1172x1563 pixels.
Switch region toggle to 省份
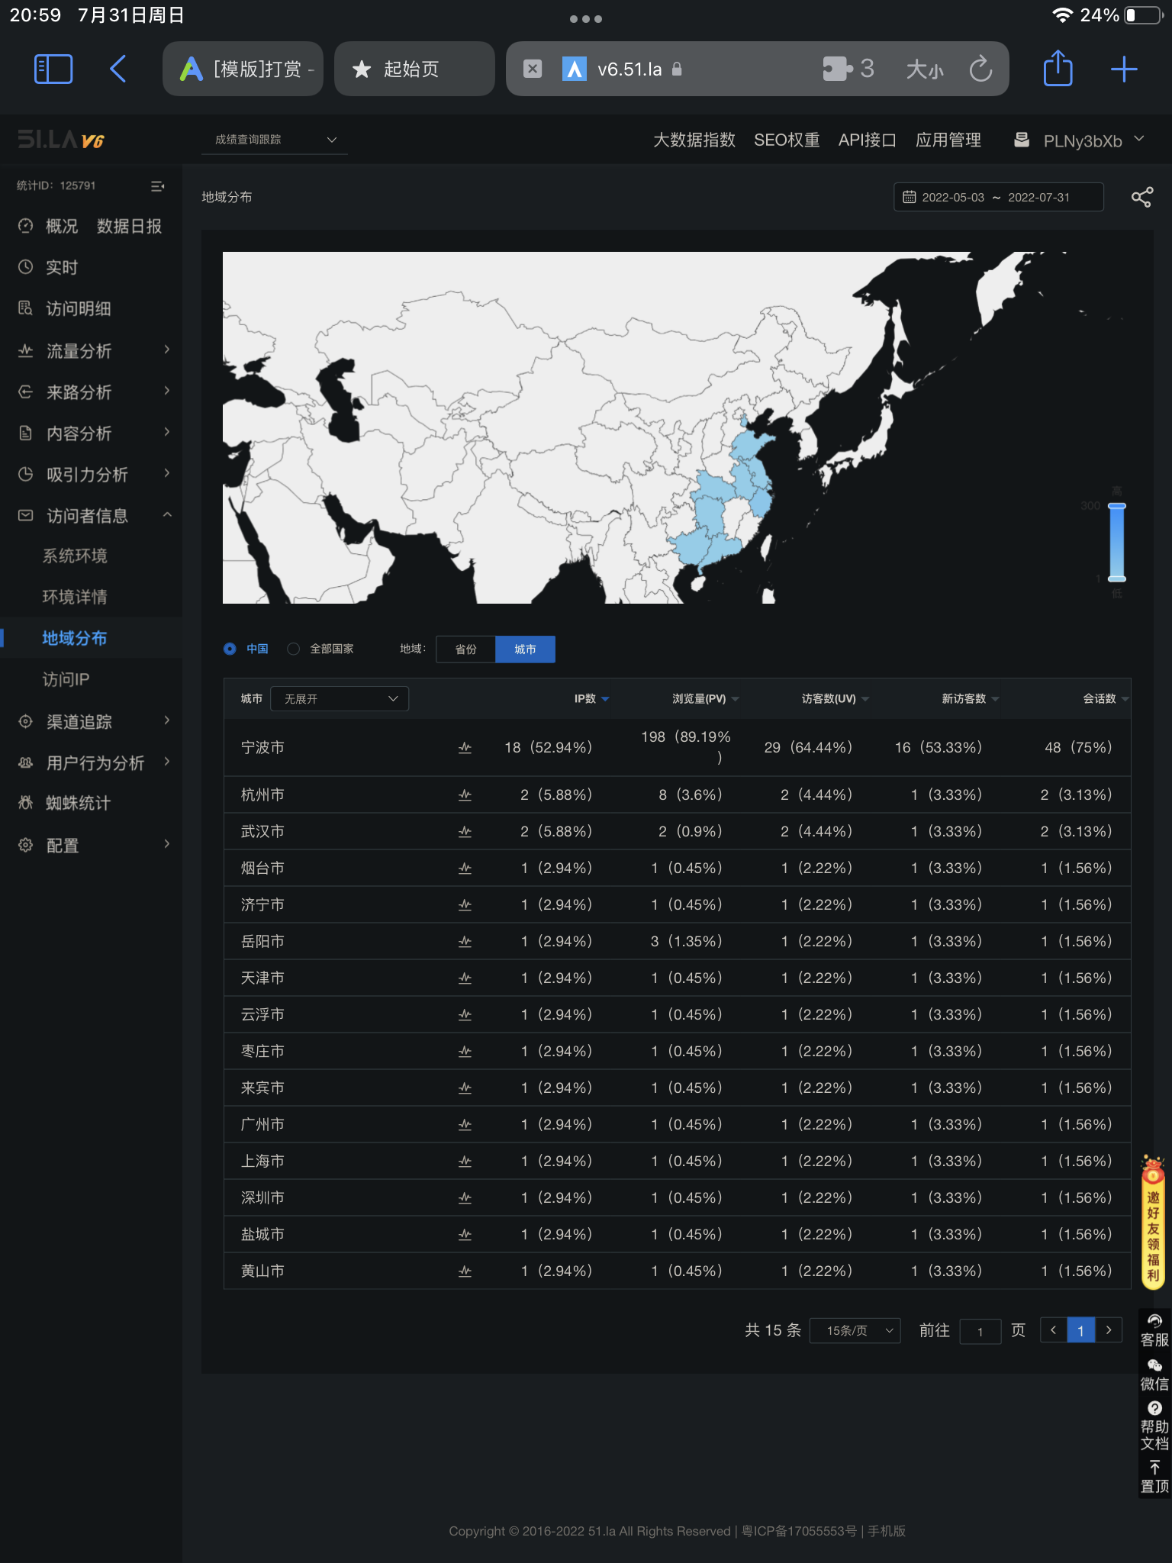[x=465, y=649]
